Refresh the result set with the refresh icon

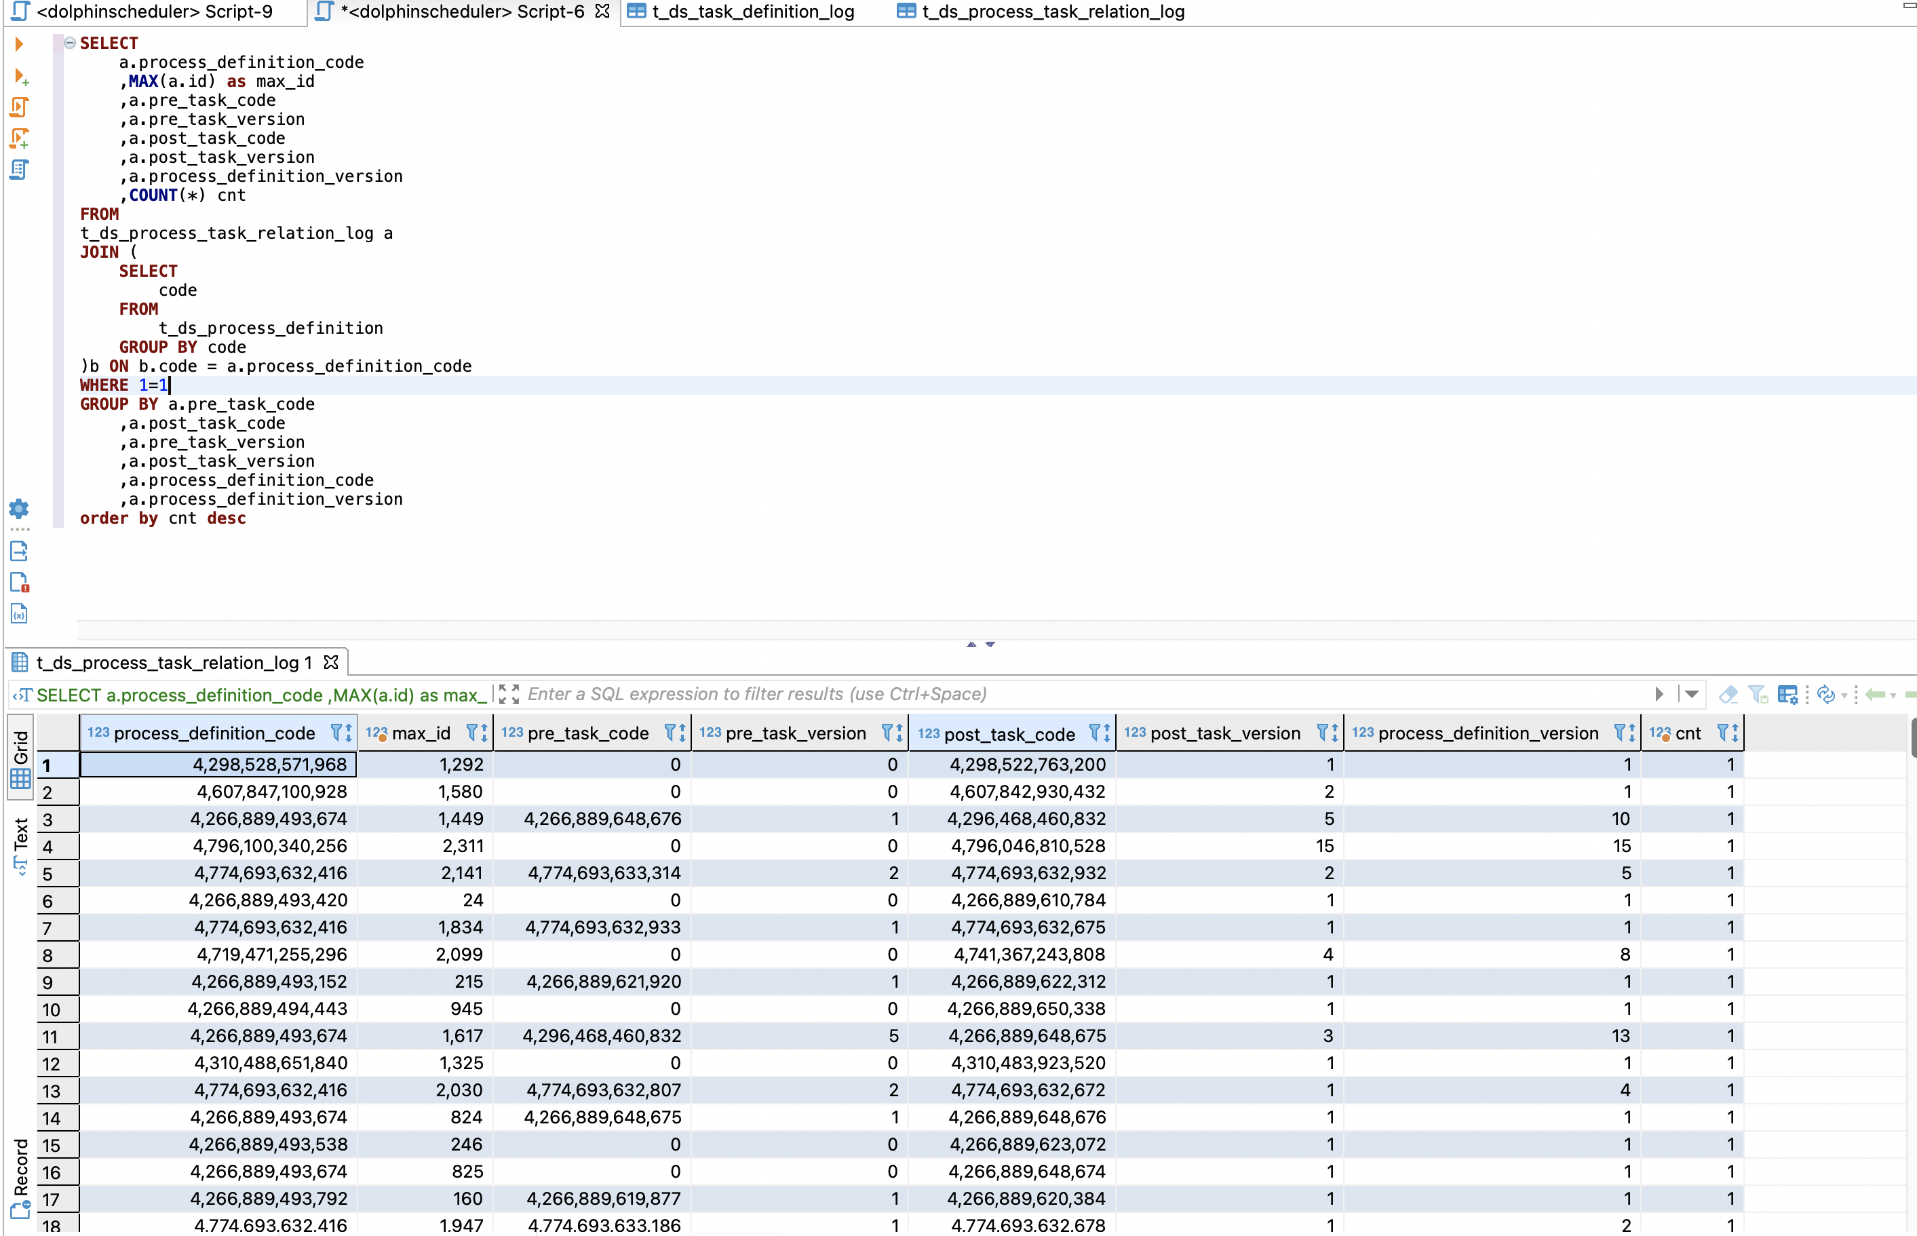coord(1827,694)
